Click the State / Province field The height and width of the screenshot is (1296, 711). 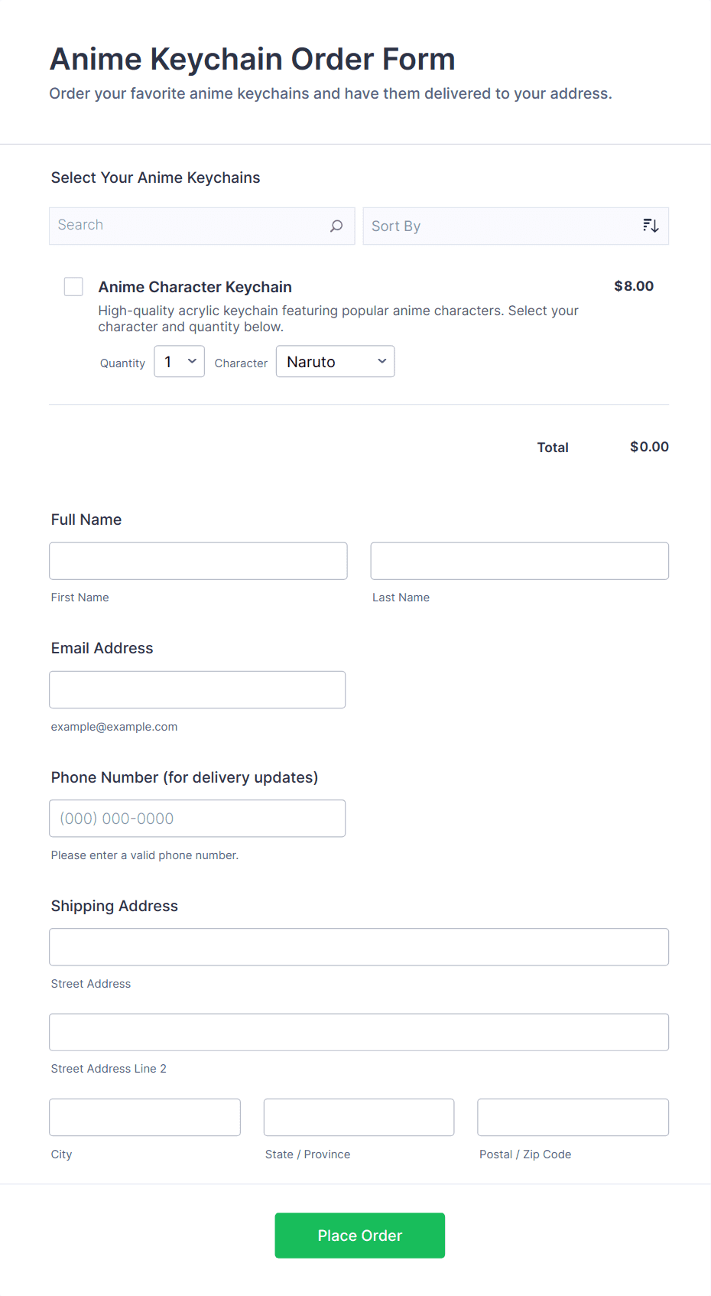tap(359, 1118)
